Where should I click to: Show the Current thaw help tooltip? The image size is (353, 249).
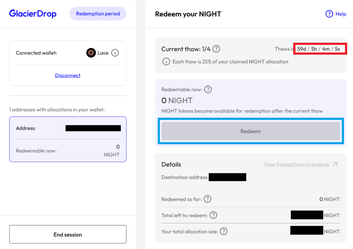(216, 49)
